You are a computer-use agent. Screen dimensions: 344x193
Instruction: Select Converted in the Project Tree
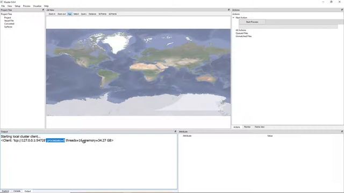[x=9, y=24]
